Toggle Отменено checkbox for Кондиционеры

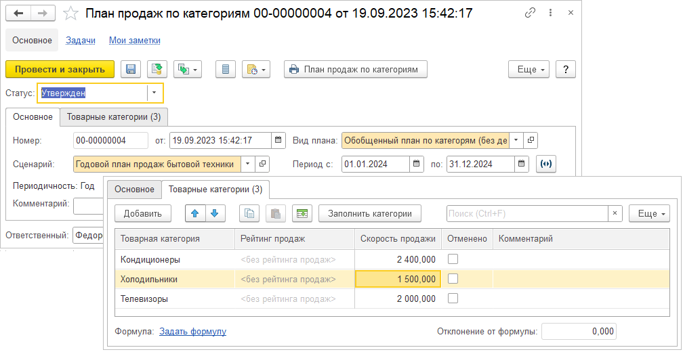(x=453, y=259)
